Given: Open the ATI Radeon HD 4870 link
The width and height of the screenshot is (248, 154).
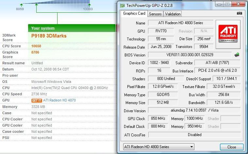Looking at the screenshot, I should [59, 100].
